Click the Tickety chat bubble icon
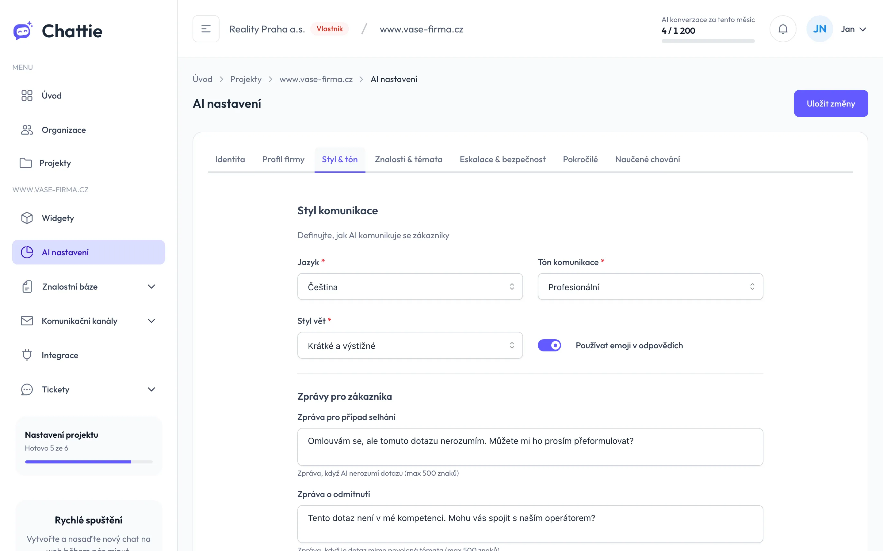Screen dimensions: 883x551 click(x=27, y=389)
